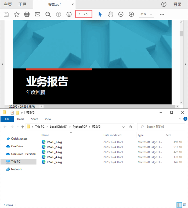
Task: Navigate forward in Explorer
Action: [x=12, y=127]
